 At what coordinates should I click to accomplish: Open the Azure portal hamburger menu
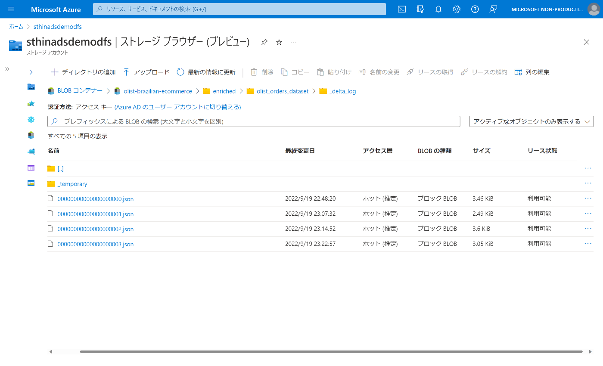click(11, 9)
